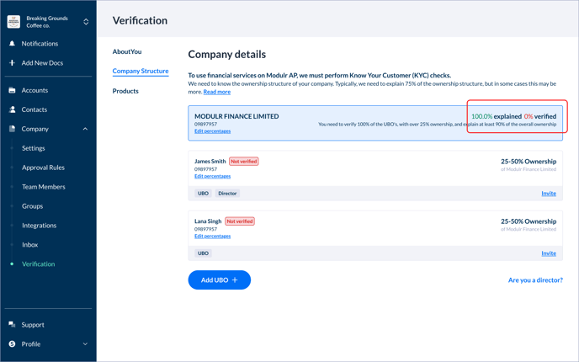Switch to the AboutYou tab

point(127,51)
